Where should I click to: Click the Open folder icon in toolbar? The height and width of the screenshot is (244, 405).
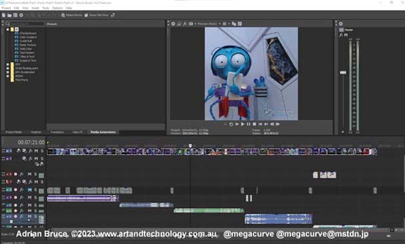coord(9,15)
